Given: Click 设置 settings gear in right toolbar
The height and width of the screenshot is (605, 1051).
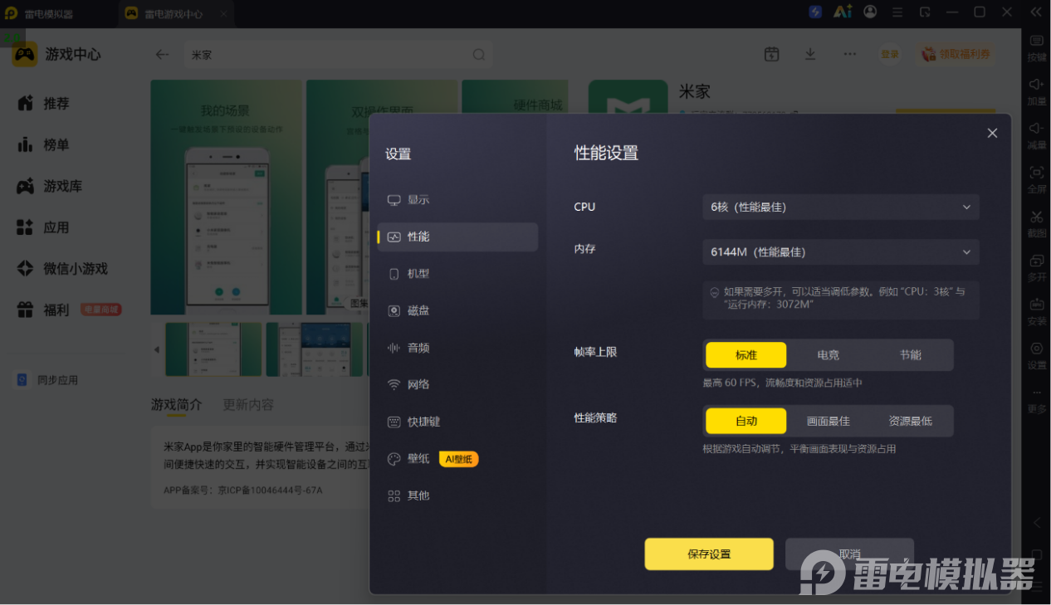Looking at the screenshot, I should click(1037, 356).
